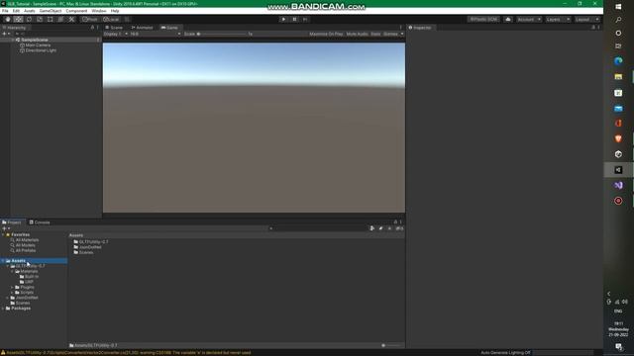Open the Layout dropdown
Image resolution: width=634 pixels, height=356 pixels.
point(587,19)
